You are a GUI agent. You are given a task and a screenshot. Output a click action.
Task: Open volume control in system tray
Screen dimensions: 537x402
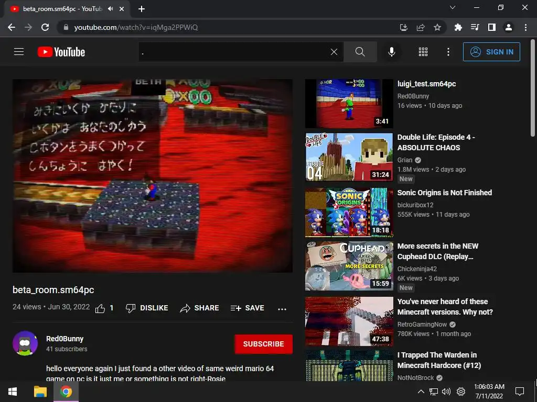point(446,392)
